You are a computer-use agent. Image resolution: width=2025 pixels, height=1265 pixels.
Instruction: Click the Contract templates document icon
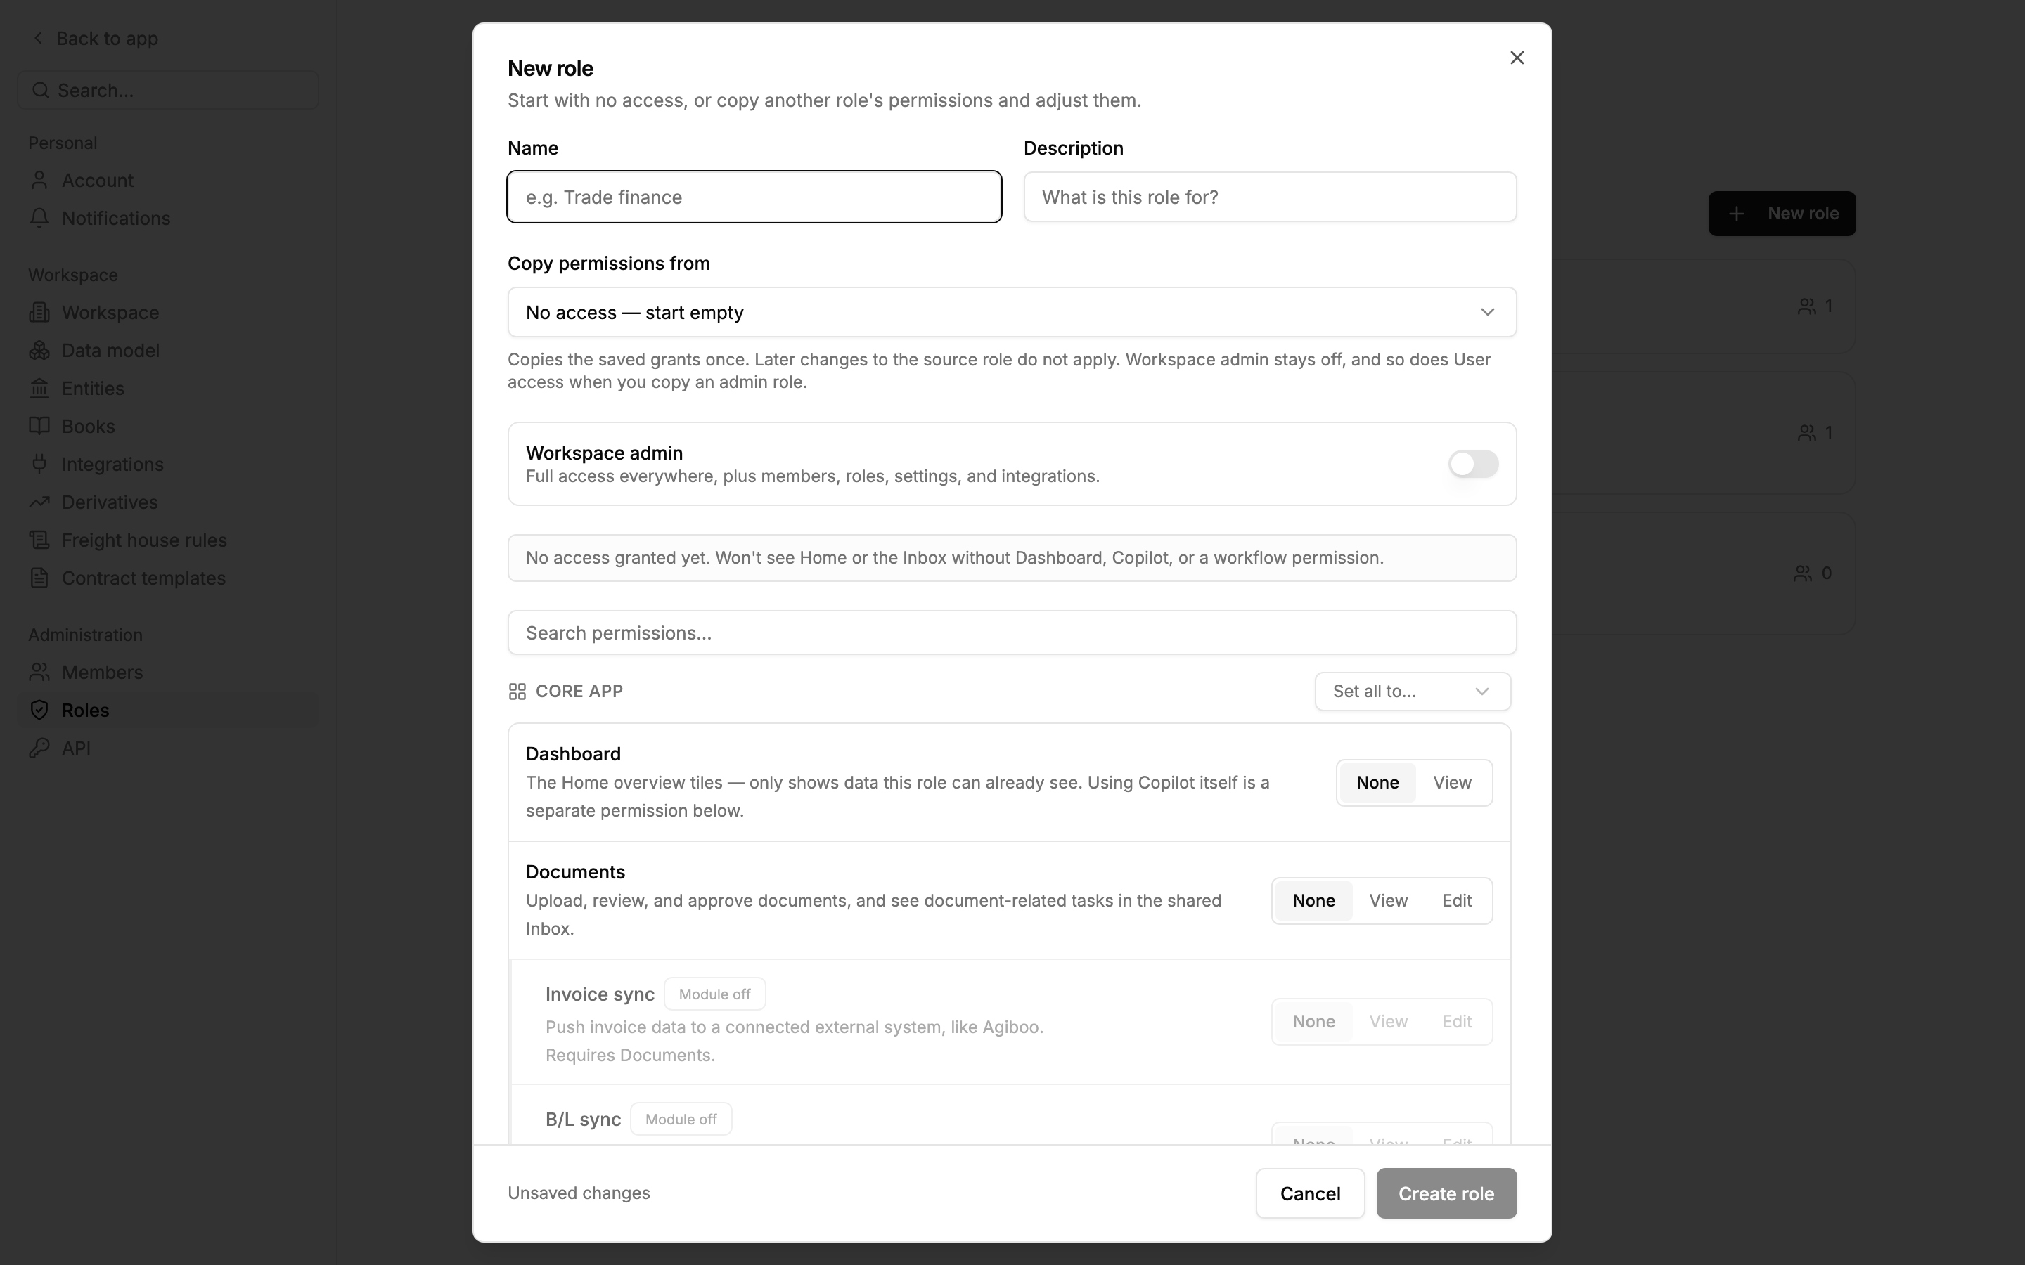pos(39,578)
